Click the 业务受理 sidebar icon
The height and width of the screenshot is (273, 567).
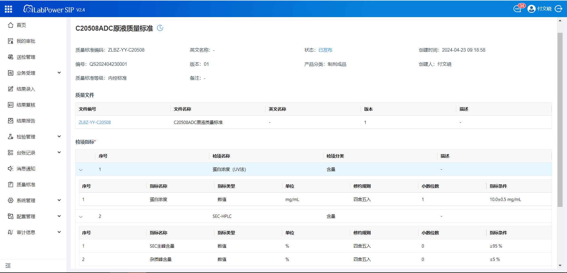click(11, 73)
